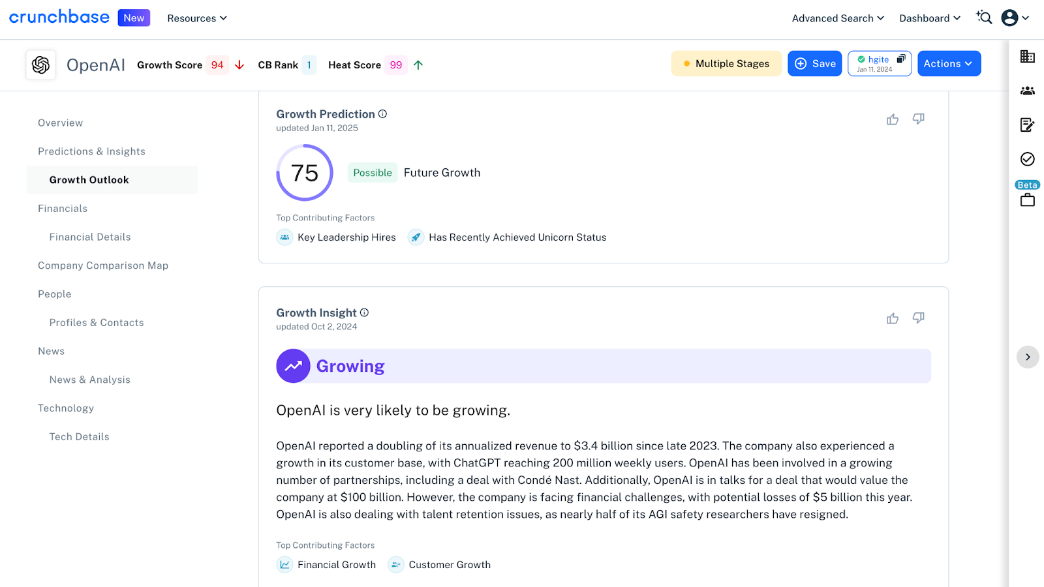The height and width of the screenshot is (587, 1044).
Task: Click the Key Leadership Hires icon
Action: [x=284, y=237]
